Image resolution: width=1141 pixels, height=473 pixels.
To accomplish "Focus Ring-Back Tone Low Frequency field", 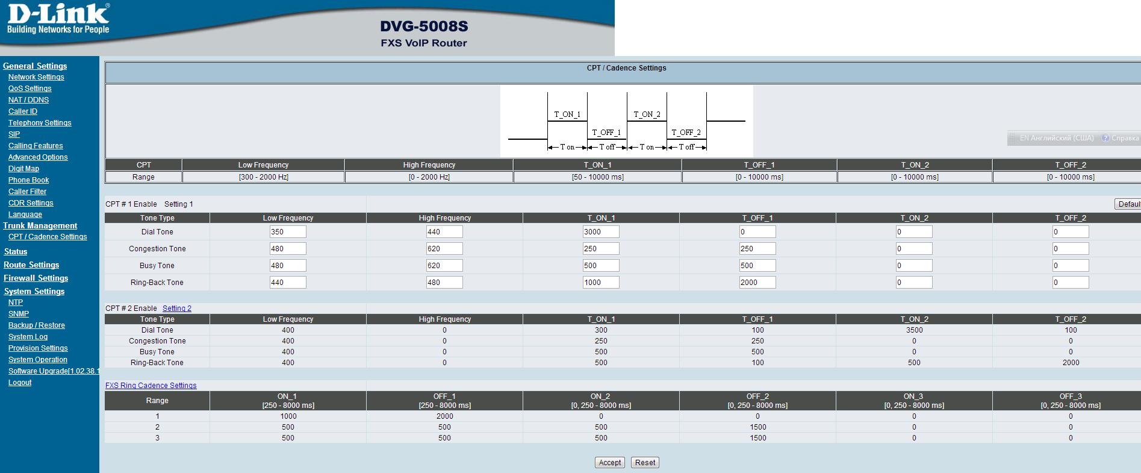I will [288, 283].
